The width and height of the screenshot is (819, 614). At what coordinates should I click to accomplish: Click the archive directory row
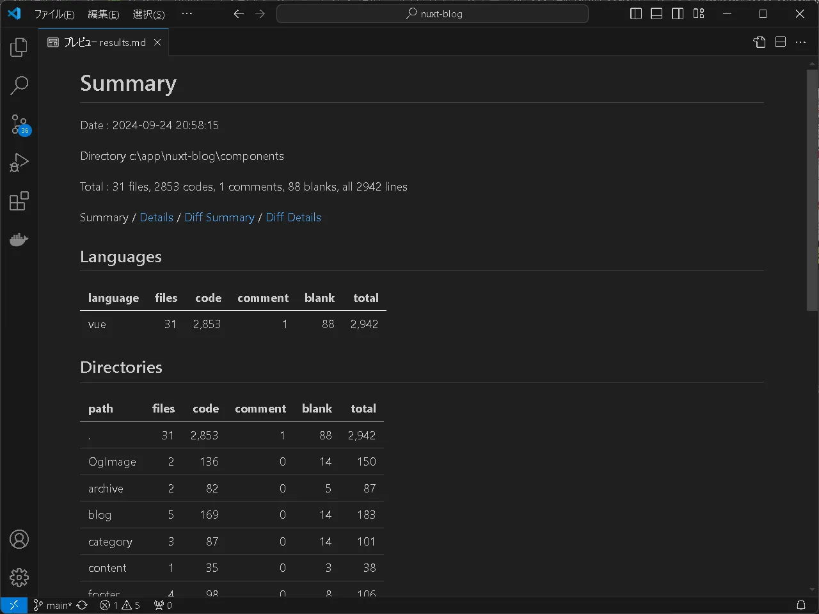point(232,489)
